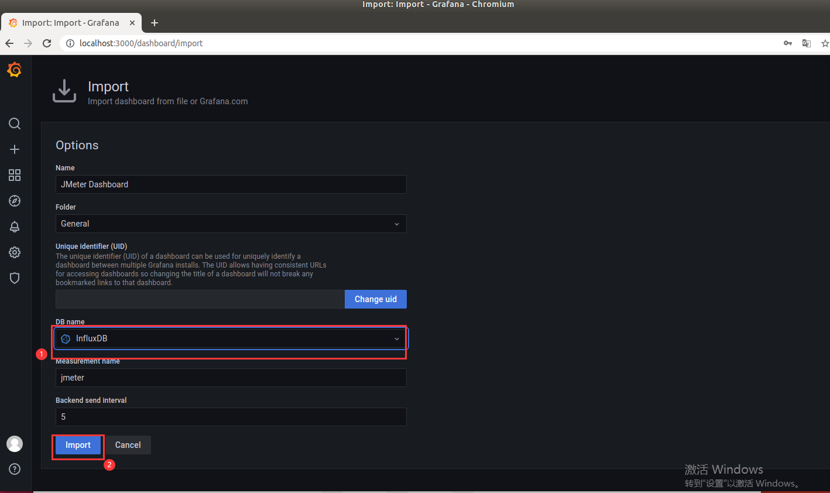
Task: Click the Cancel button
Action: [128, 445]
